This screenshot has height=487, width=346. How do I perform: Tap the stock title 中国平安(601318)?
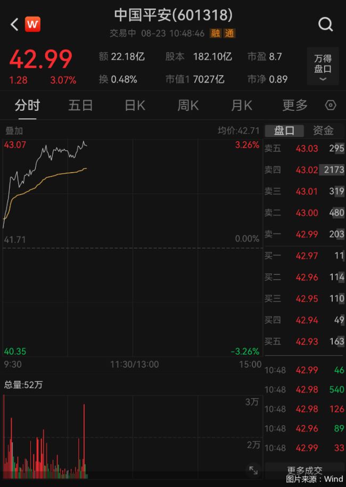coord(173,15)
